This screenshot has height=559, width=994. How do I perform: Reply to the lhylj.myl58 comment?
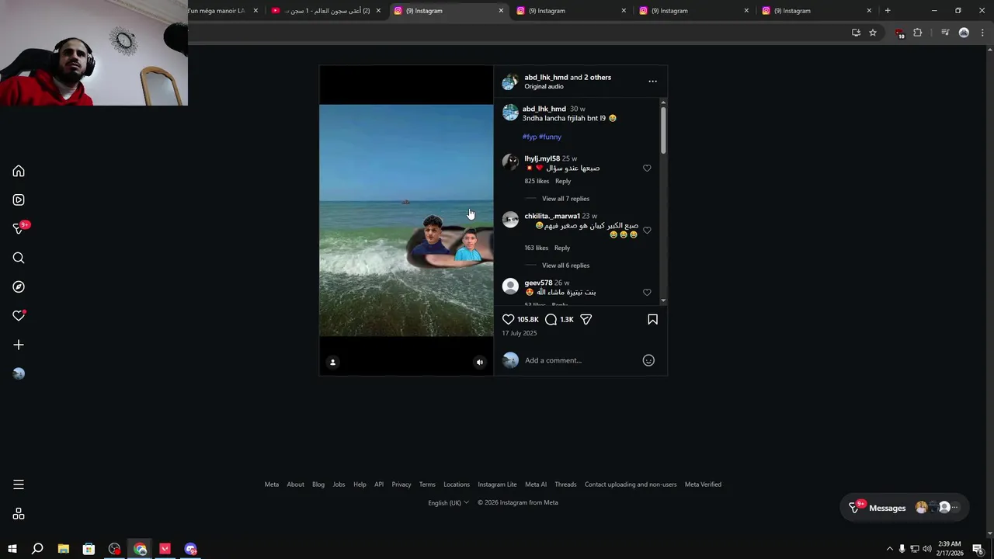pos(563,181)
